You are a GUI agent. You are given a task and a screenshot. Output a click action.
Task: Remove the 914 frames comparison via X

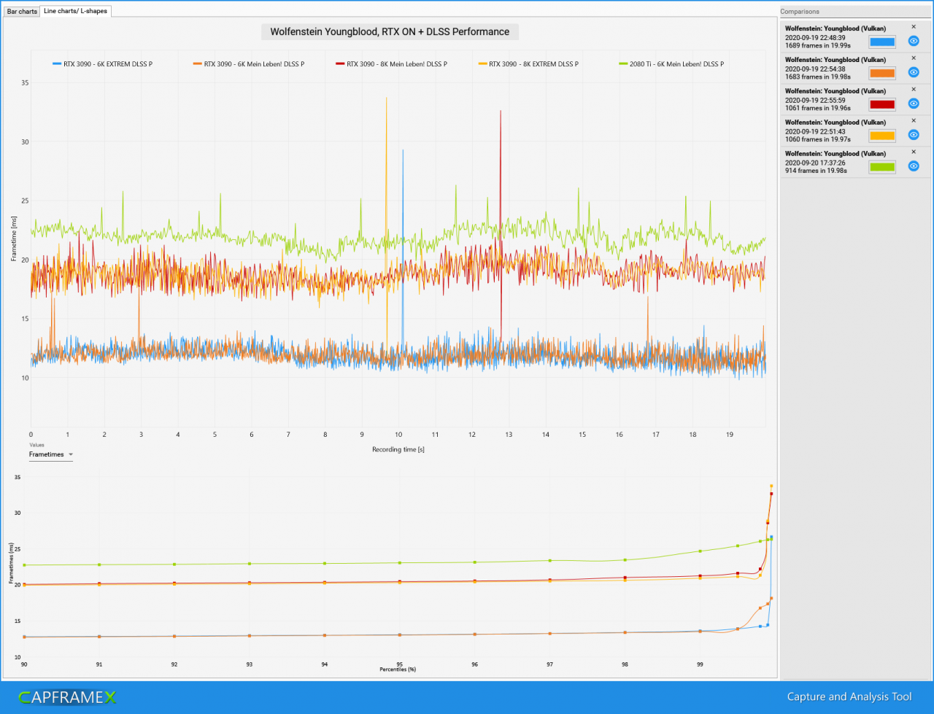pos(914,152)
